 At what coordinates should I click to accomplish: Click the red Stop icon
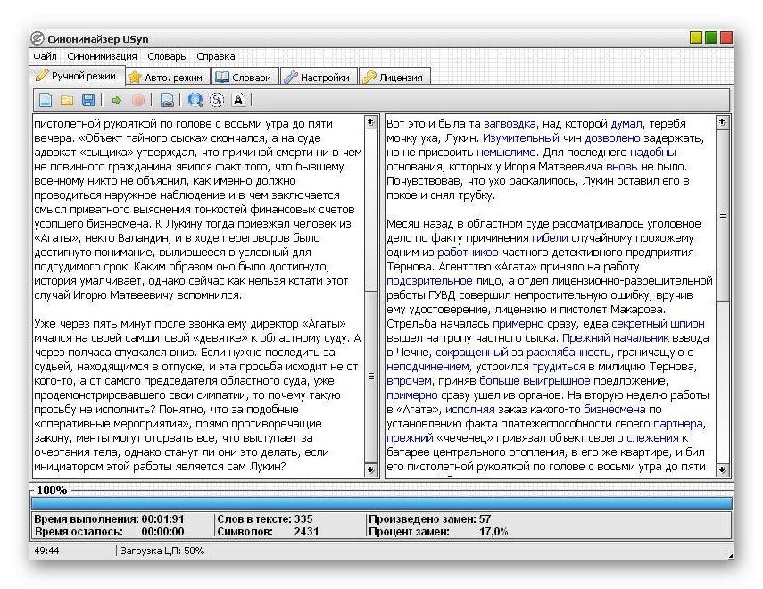point(138,100)
